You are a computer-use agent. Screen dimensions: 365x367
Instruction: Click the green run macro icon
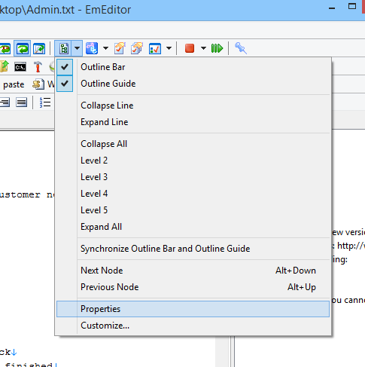[x=217, y=48]
